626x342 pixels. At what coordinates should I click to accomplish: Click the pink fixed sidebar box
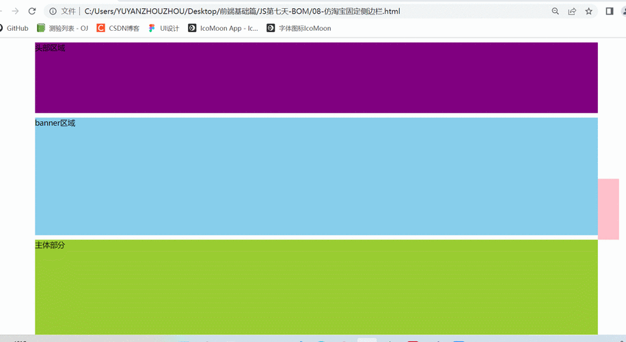pos(608,209)
